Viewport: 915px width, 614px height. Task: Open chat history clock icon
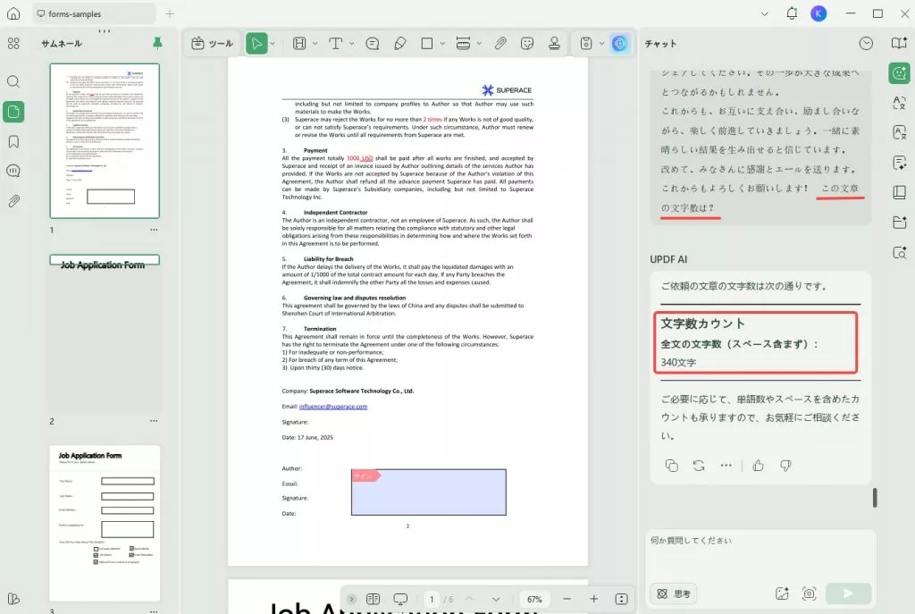tap(866, 43)
